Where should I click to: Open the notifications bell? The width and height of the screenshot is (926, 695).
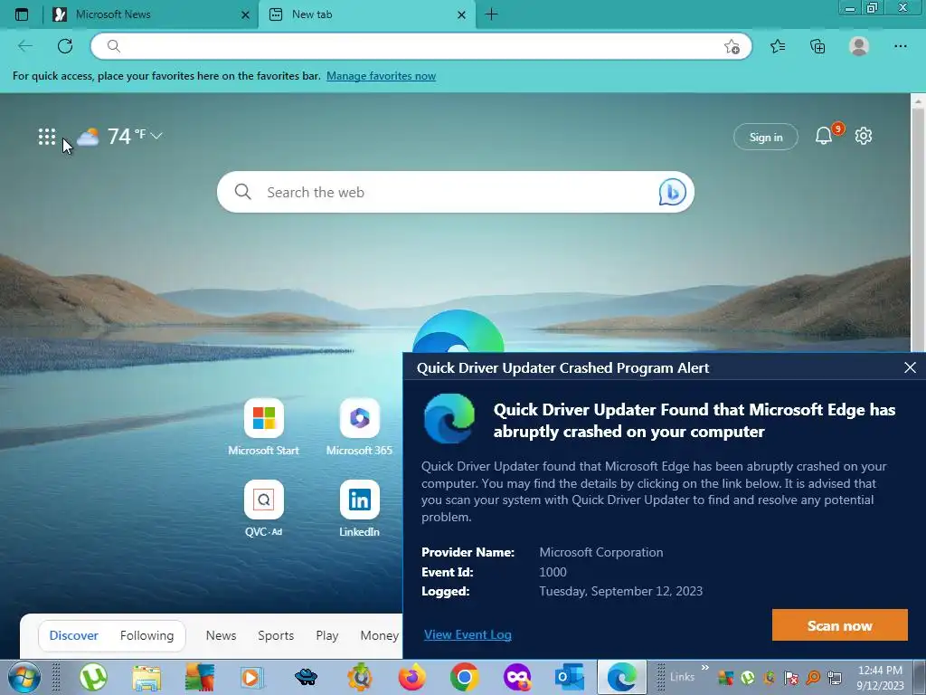coord(824,137)
